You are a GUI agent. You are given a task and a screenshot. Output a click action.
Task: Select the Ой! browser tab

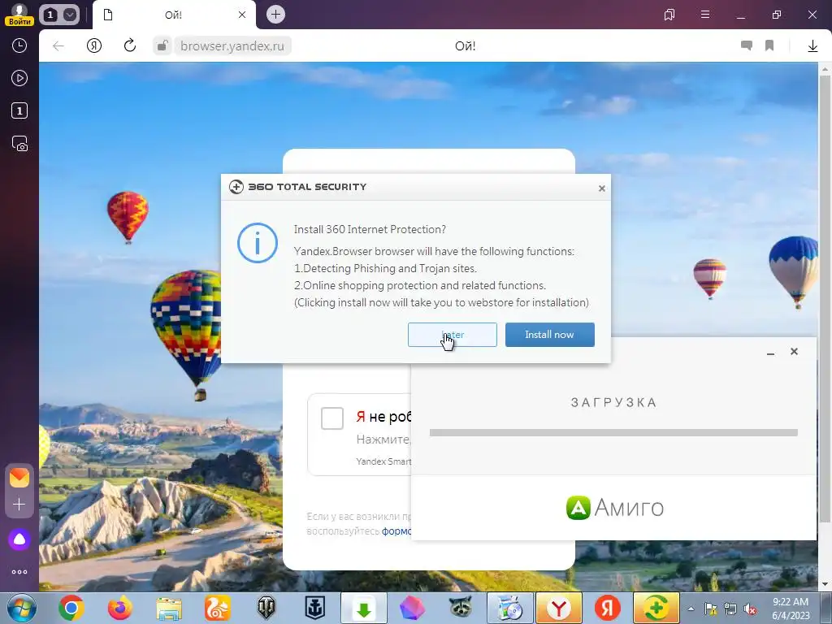point(174,15)
